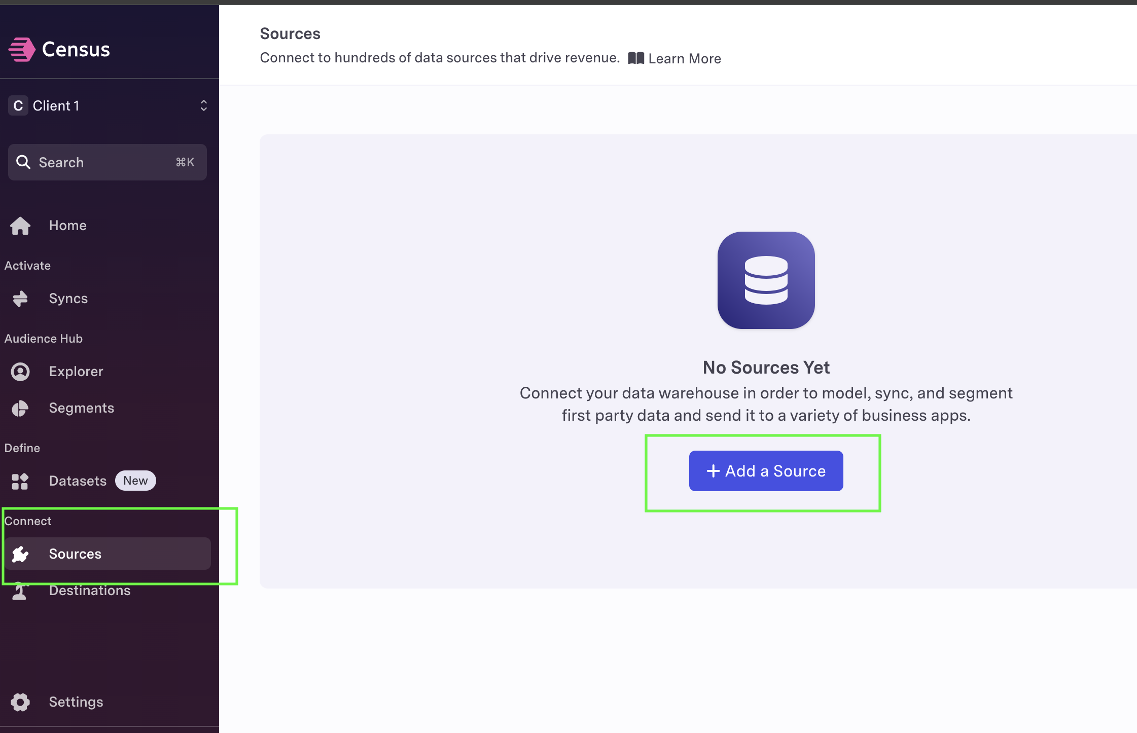Click the Syncs arrows icon

coord(20,299)
